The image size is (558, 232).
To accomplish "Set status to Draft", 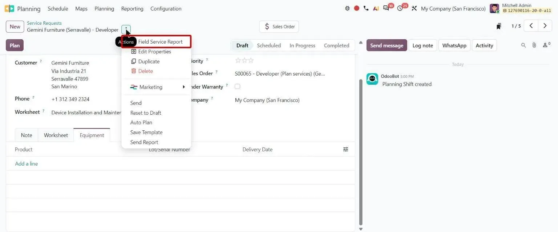I will pyautogui.click(x=242, y=45).
